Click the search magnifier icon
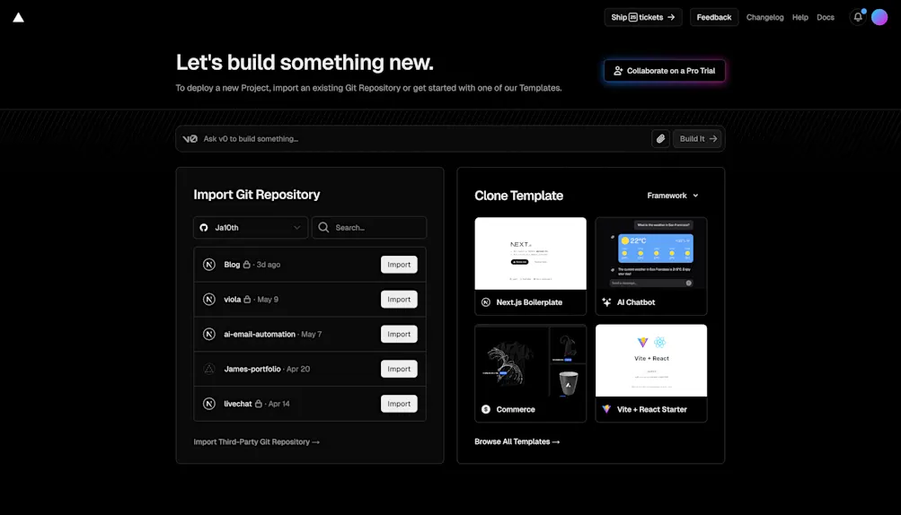 point(323,227)
